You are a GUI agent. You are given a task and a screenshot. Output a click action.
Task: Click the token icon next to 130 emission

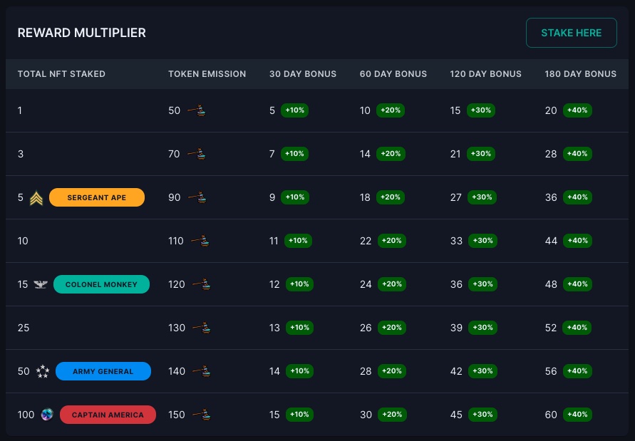click(200, 328)
